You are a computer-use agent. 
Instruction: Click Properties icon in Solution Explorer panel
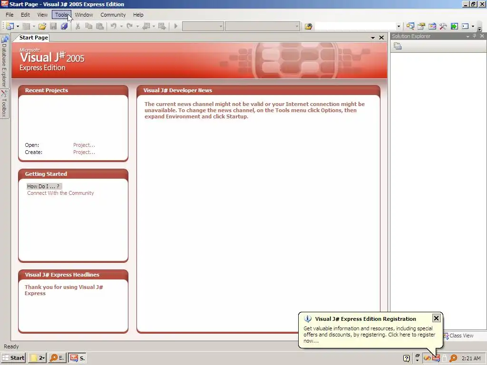(x=398, y=46)
